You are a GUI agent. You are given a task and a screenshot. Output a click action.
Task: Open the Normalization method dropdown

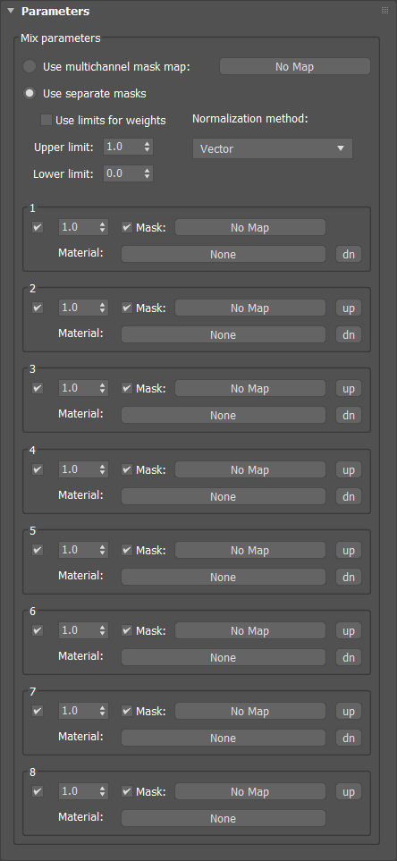273,148
